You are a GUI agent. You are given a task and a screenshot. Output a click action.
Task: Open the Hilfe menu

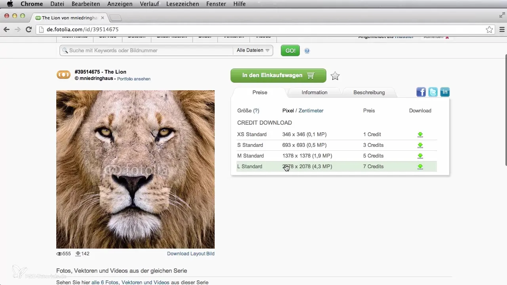pos(239,4)
